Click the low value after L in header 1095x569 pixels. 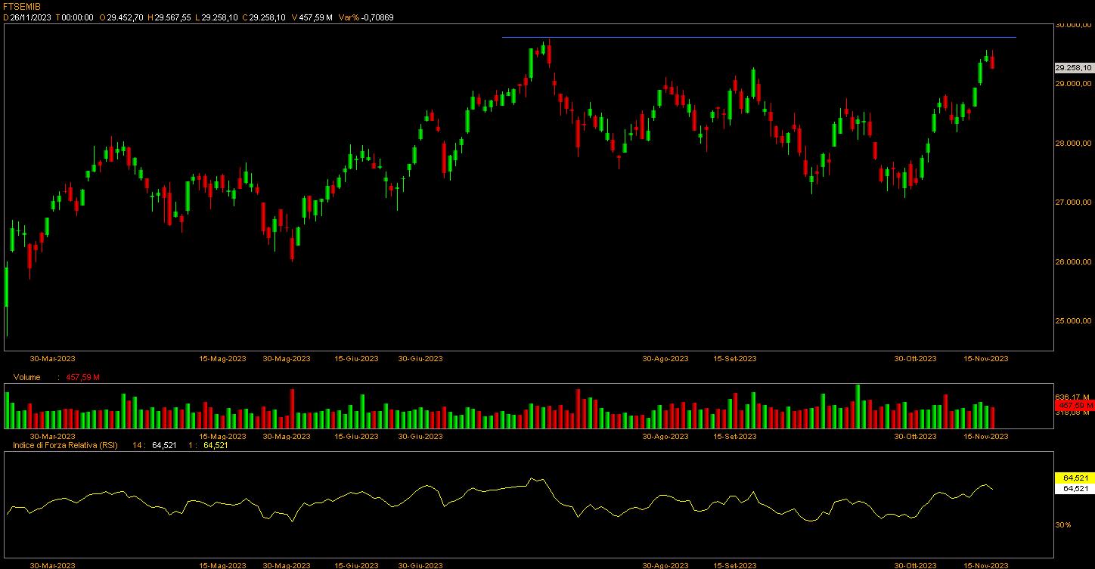pyautogui.click(x=220, y=17)
